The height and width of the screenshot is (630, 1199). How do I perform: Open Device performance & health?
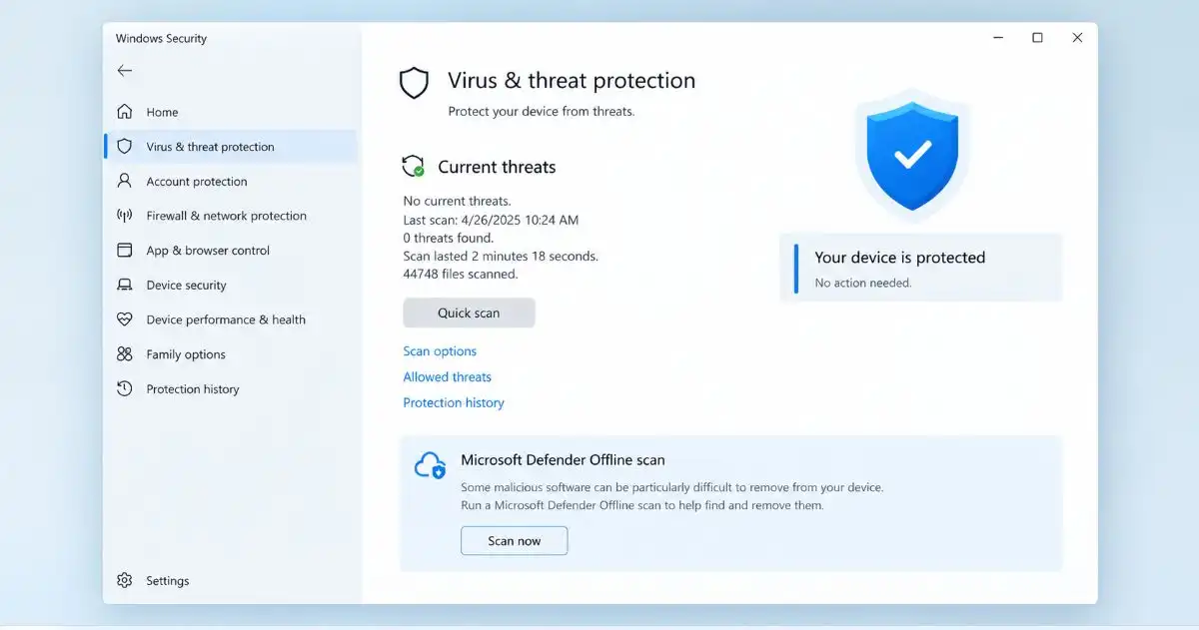pyautogui.click(x=230, y=319)
